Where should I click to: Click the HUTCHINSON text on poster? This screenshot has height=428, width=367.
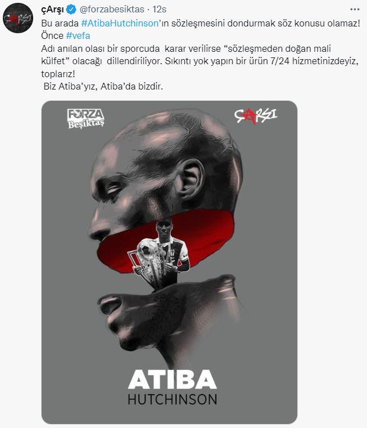[x=172, y=400]
